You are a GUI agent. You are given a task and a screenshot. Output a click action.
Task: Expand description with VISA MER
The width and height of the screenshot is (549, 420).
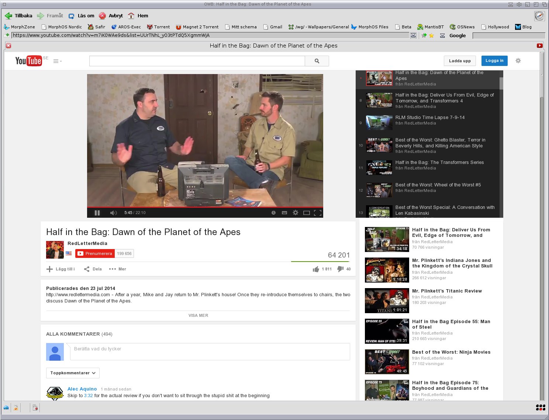point(198,315)
